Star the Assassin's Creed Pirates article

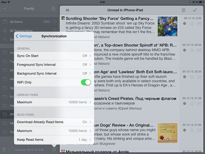click(192, 104)
